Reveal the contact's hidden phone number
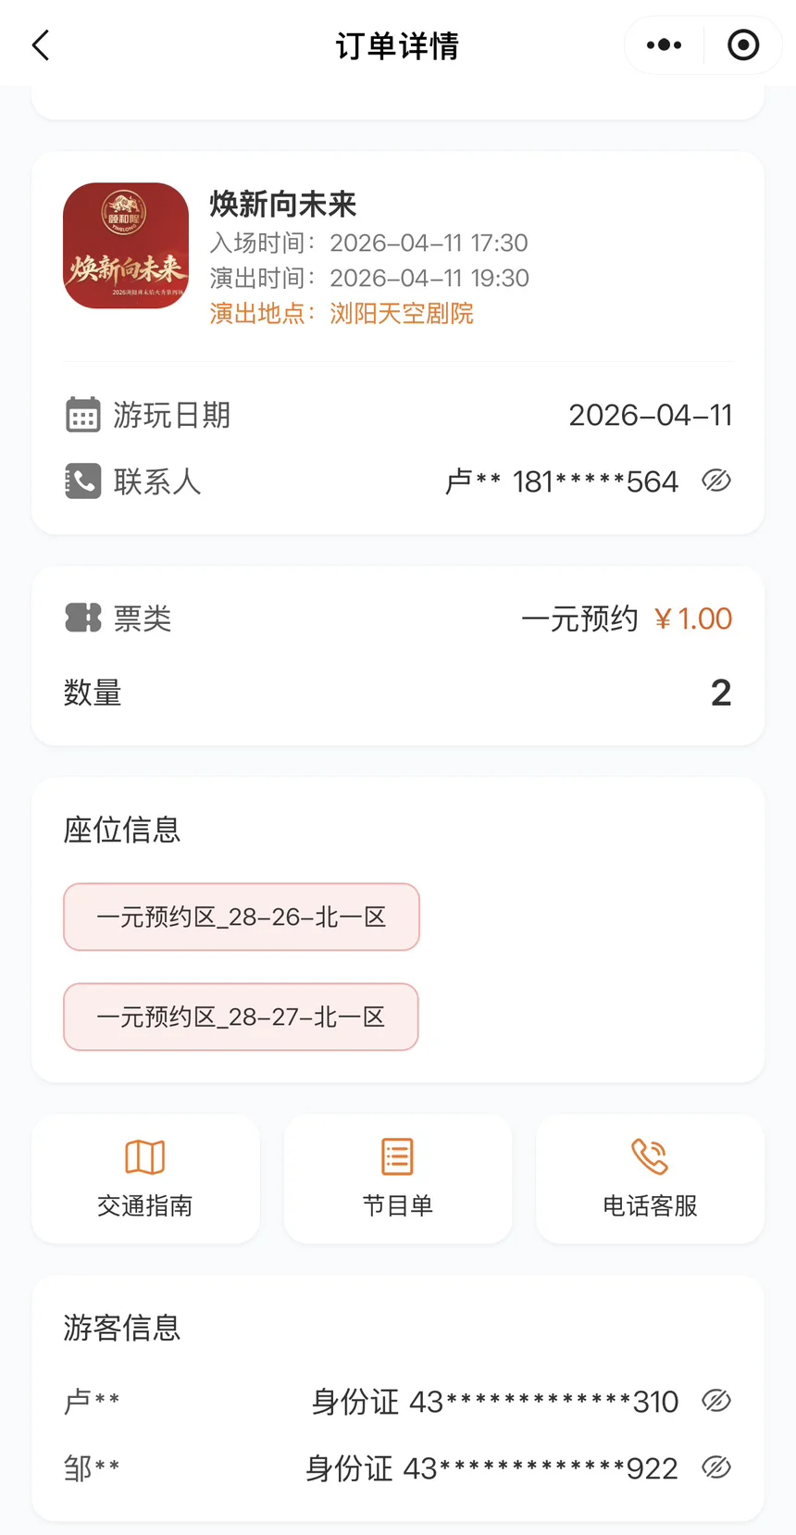 point(716,480)
